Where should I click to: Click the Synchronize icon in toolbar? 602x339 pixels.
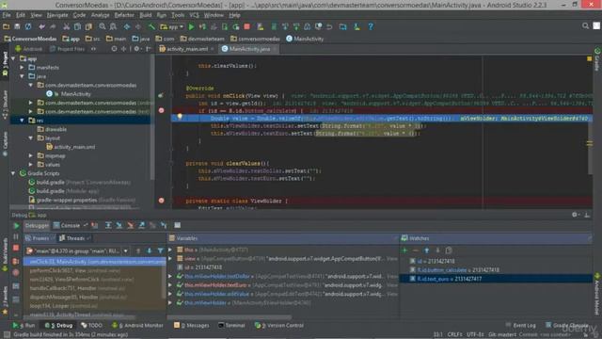(x=28, y=26)
